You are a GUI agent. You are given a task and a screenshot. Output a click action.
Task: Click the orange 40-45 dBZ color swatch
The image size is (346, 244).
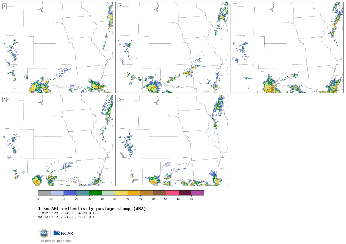134,193
